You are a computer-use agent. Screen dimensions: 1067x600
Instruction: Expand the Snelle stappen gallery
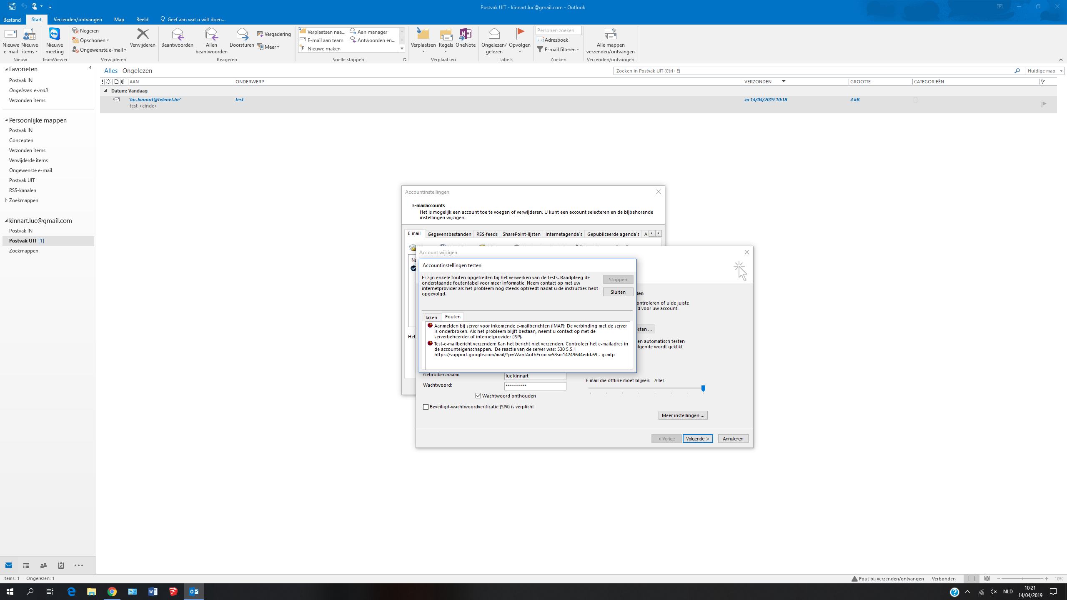point(402,49)
